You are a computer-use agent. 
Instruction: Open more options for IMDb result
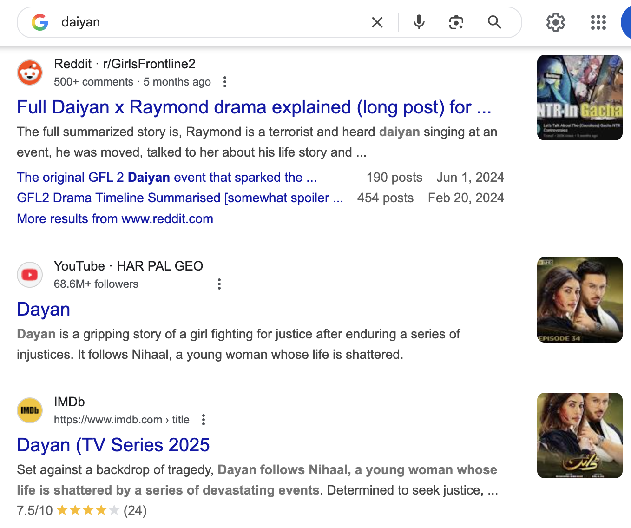pos(204,420)
